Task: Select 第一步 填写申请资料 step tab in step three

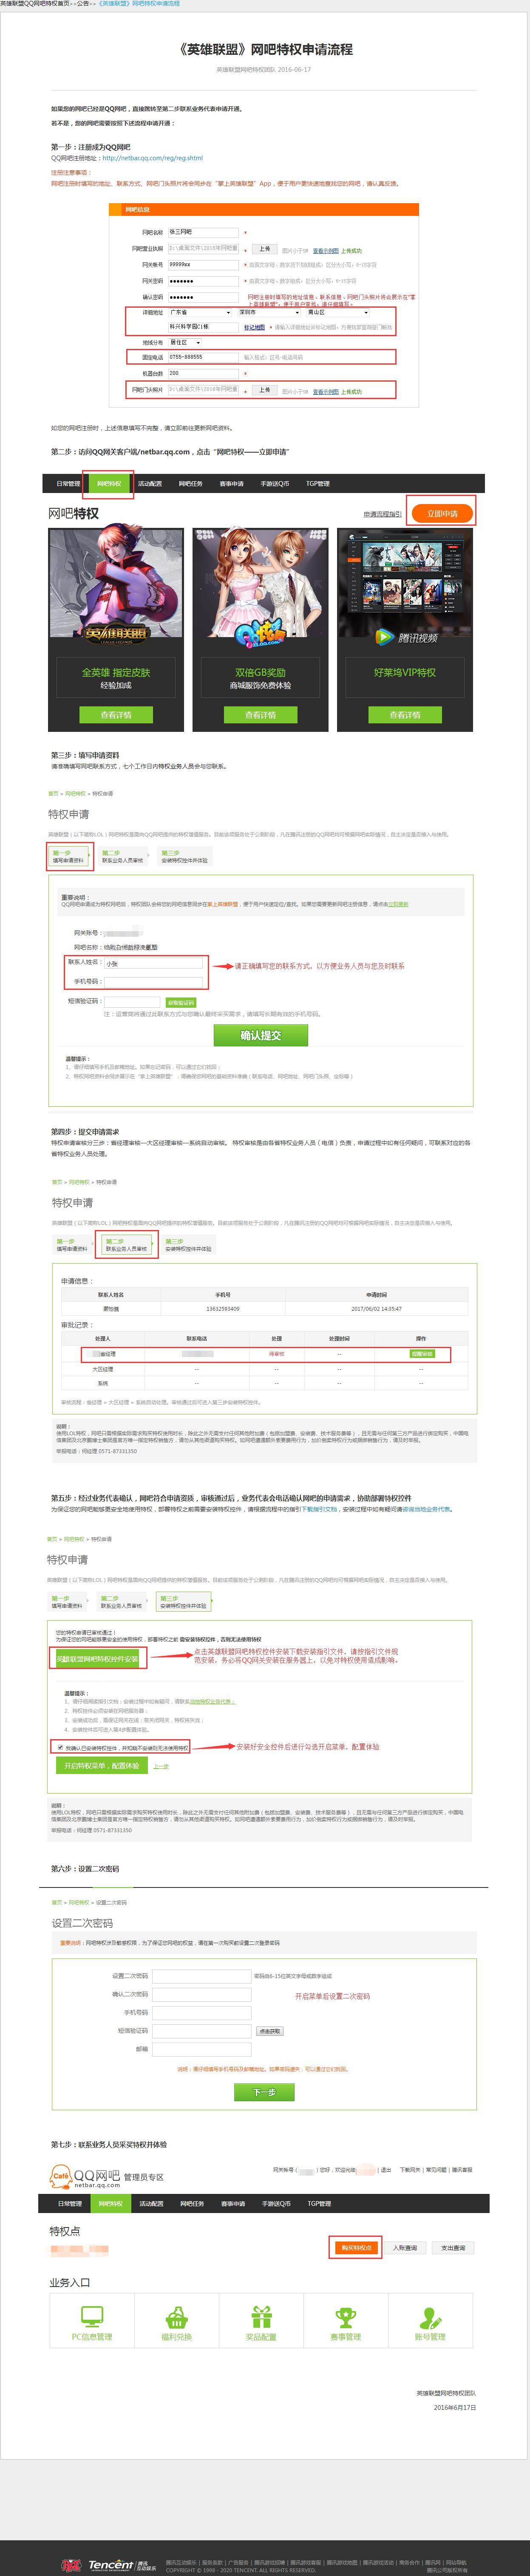Action: pos(69,857)
